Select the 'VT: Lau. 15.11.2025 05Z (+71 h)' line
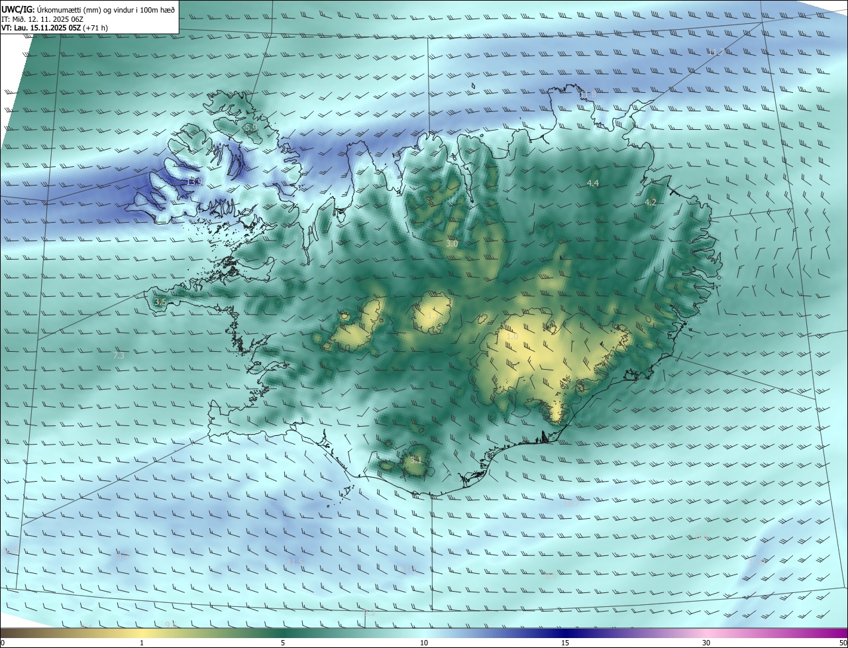The height and width of the screenshot is (648, 848). pyautogui.click(x=54, y=27)
